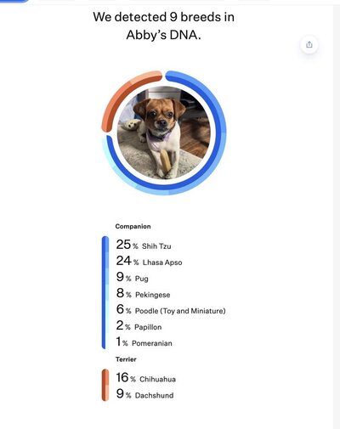The height and width of the screenshot is (429, 340).
Task: Select the Chihuahua 16% breed entry
Action: click(146, 378)
